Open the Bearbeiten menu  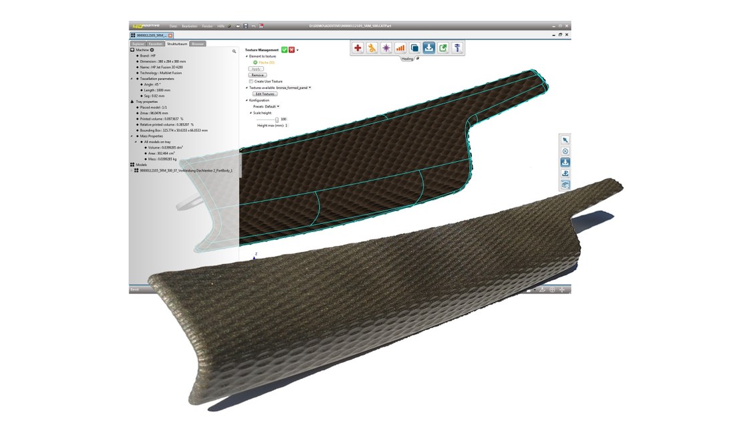click(x=189, y=26)
